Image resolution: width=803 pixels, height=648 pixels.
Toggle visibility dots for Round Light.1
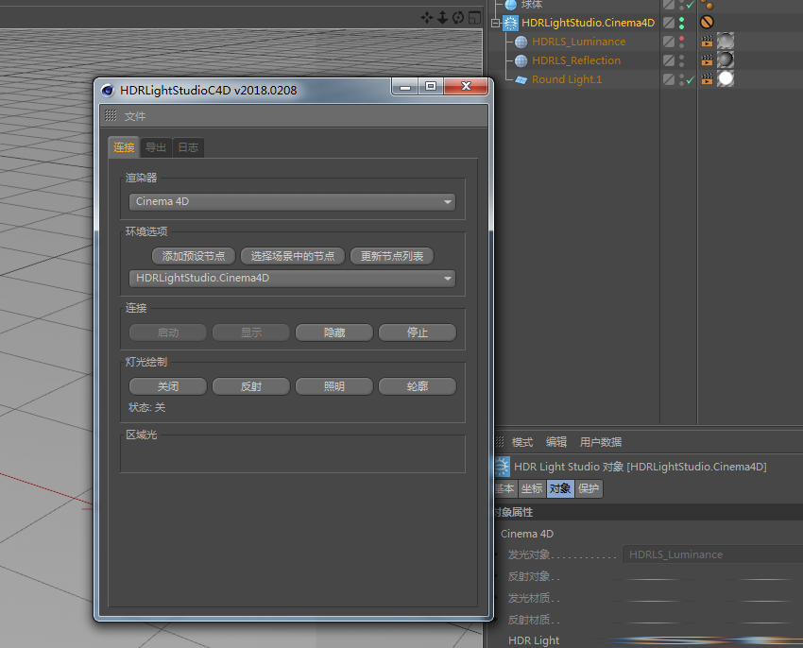682,80
